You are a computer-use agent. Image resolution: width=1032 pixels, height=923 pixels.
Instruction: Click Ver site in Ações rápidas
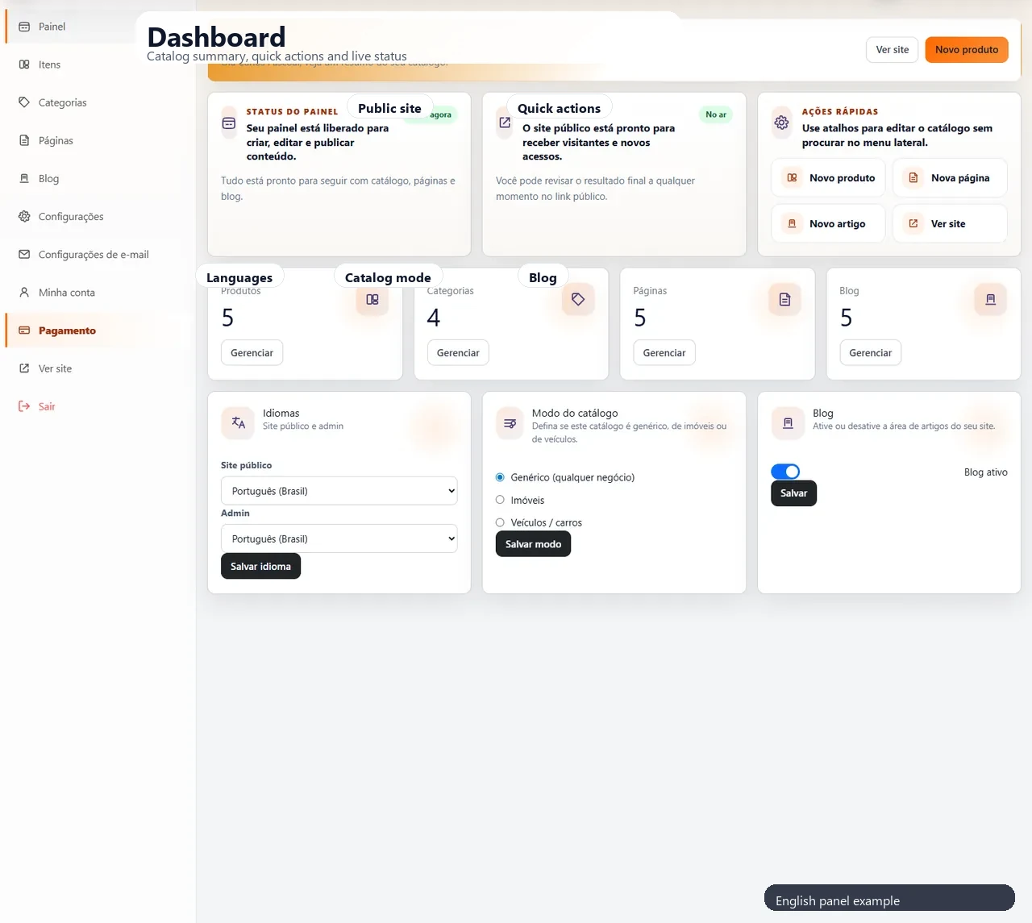click(950, 223)
